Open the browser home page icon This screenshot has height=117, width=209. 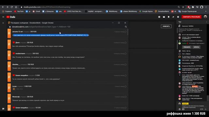click(16, 7)
